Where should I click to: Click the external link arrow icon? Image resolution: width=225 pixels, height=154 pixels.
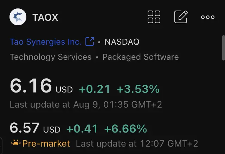point(90,41)
